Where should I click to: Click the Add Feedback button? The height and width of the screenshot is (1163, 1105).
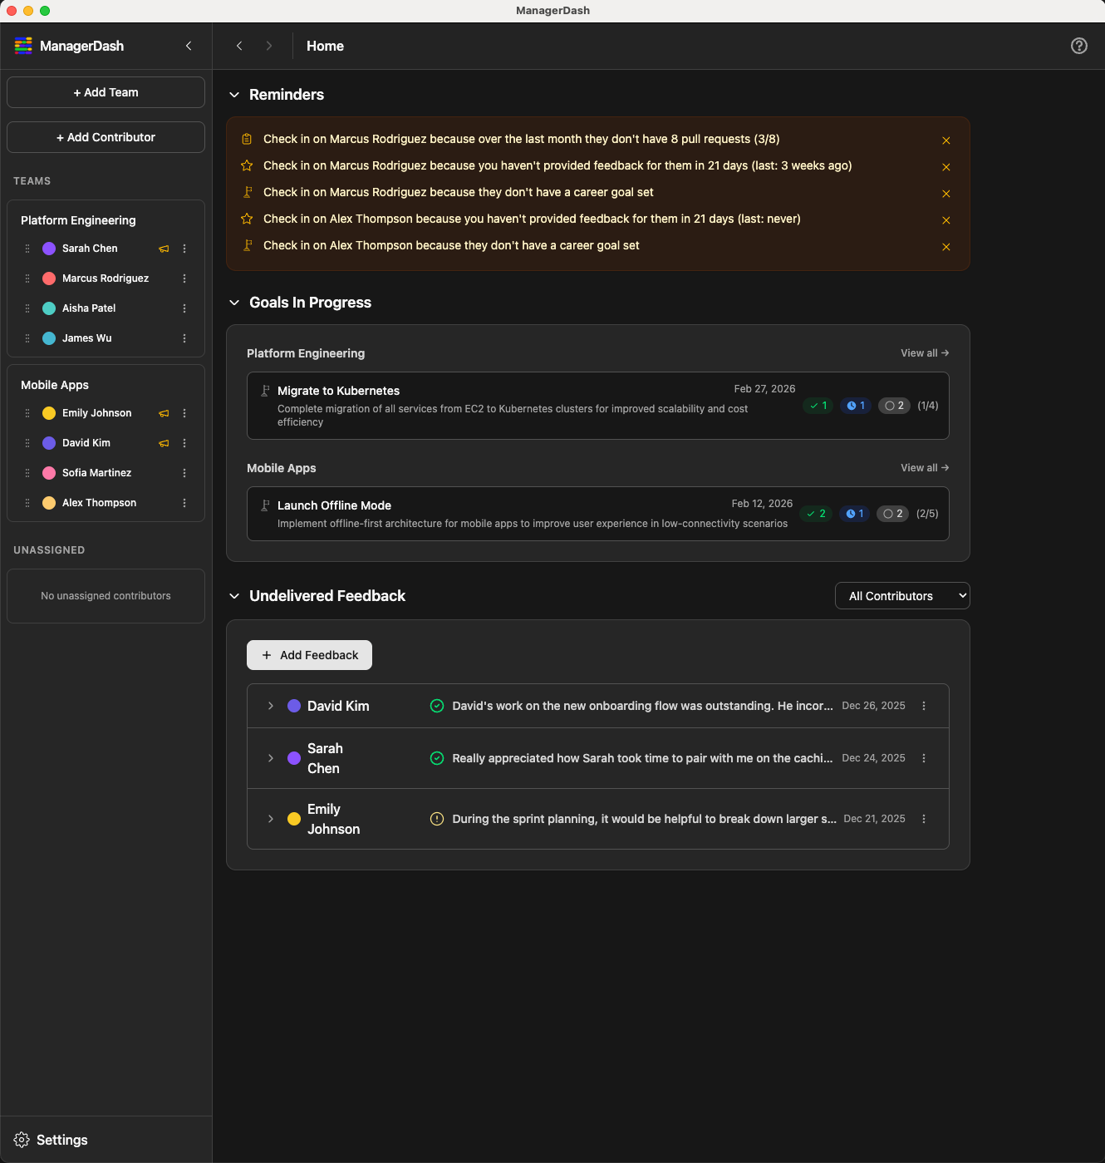(x=309, y=655)
